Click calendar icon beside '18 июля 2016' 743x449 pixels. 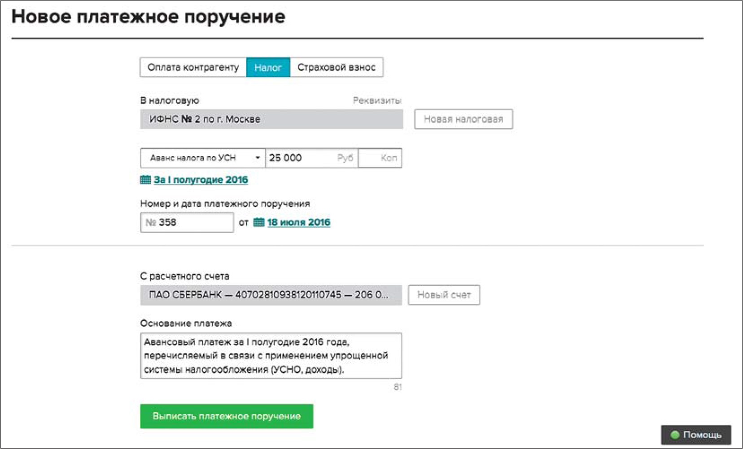coord(259,222)
